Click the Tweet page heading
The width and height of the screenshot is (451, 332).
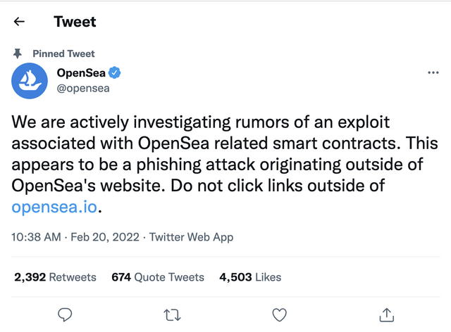tap(75, 21)
